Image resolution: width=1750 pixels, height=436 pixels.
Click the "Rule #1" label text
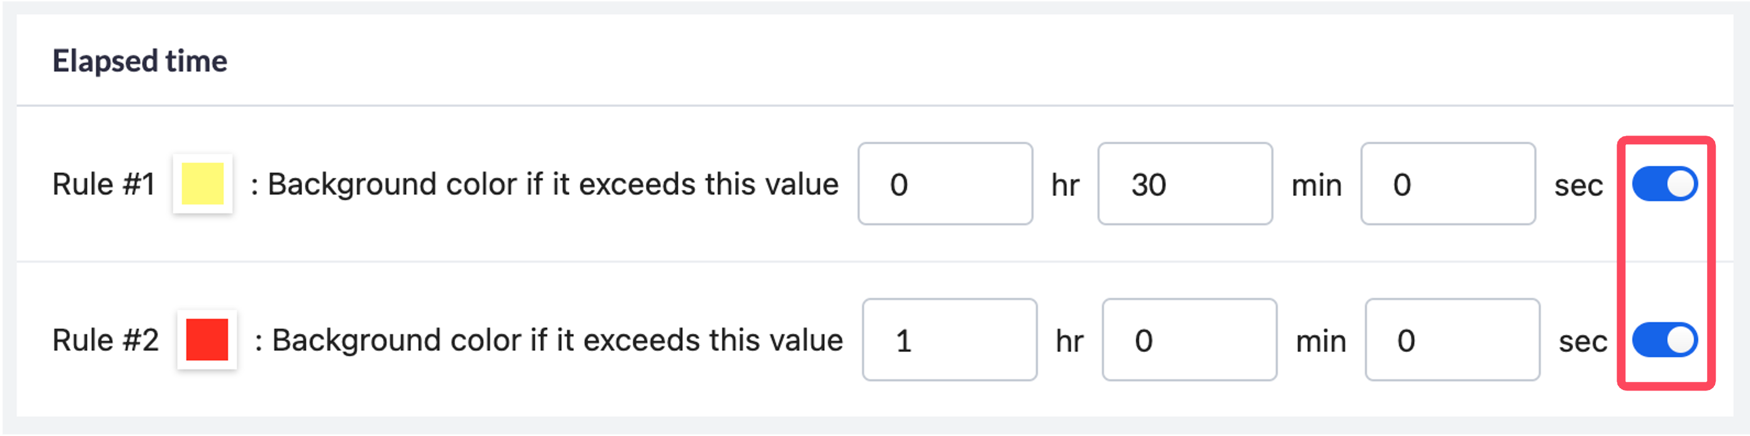(104, 185)
